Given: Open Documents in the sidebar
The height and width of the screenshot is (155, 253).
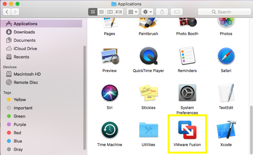Looking at the screenshot, I should (41, 40).
